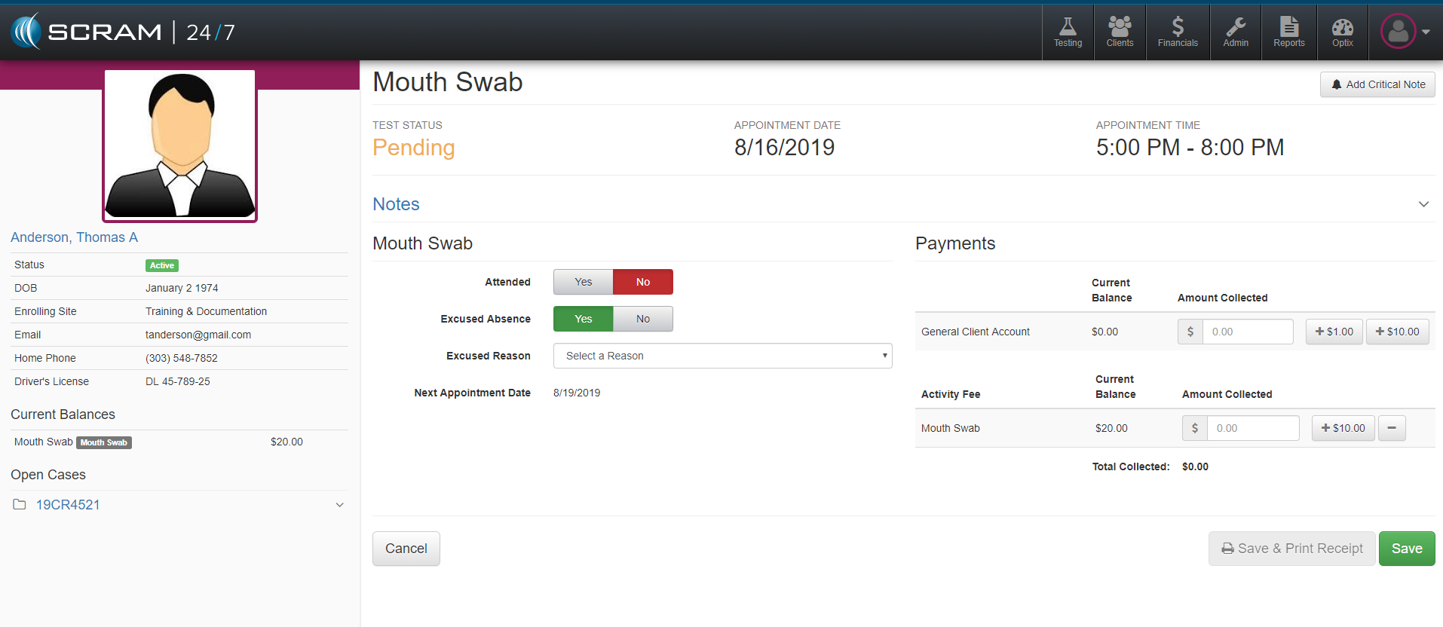Set Excused Absence to No

pyautogui.click(x=642, y=319)
